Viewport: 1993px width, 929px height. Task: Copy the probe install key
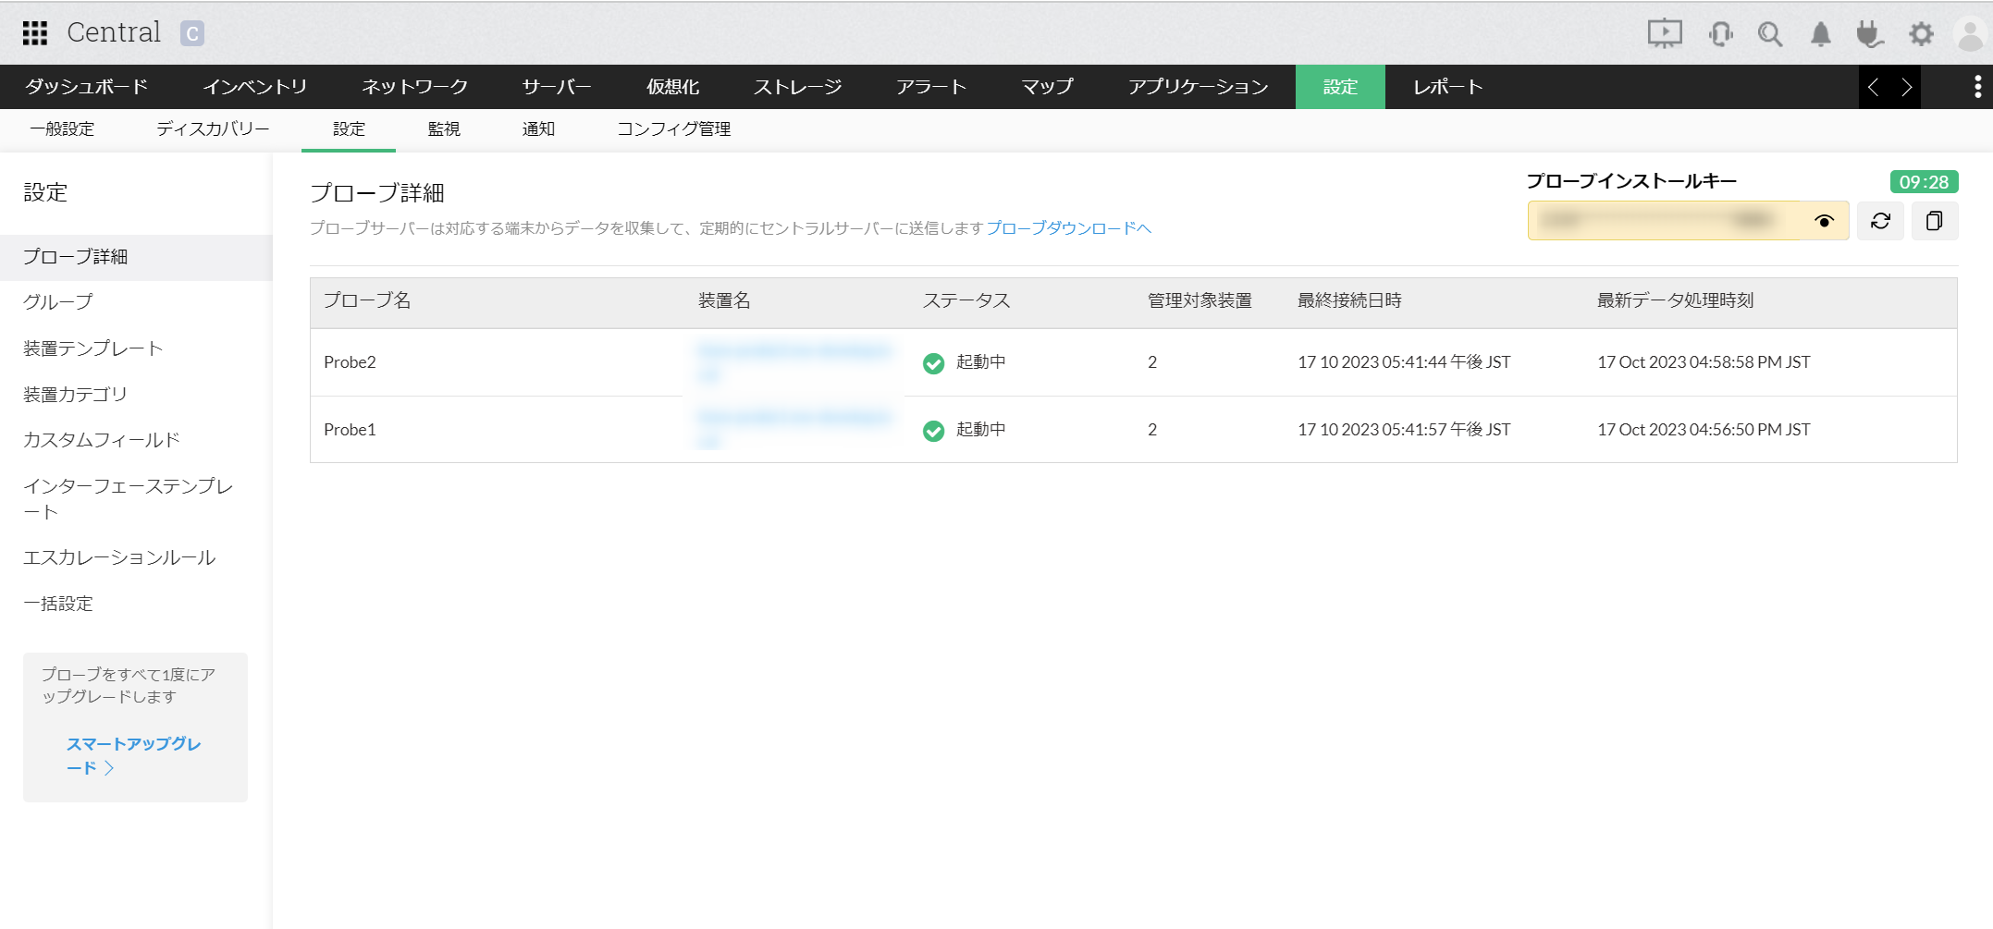coord(1934,221)
